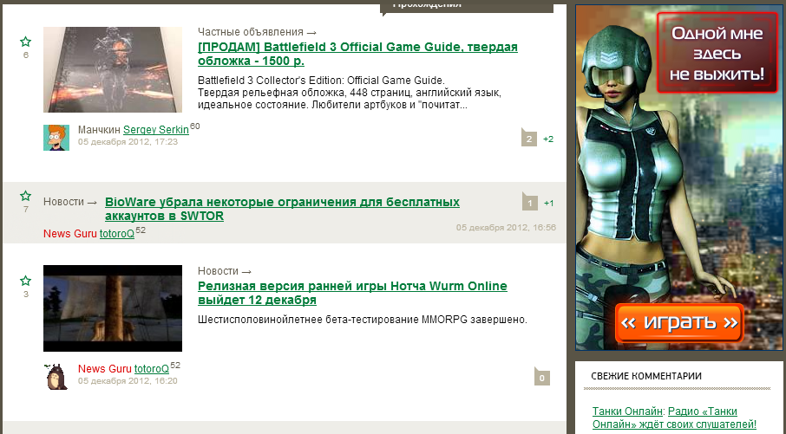Star the Wurm Online release news item
786x434 pixels.
click(25, 281)
